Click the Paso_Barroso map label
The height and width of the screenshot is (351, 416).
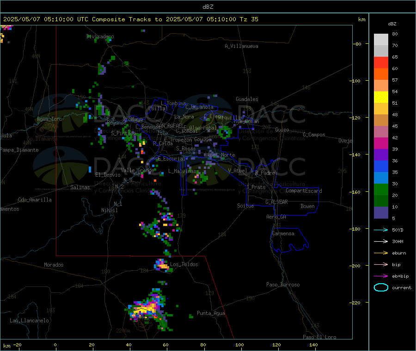(283, 285)
